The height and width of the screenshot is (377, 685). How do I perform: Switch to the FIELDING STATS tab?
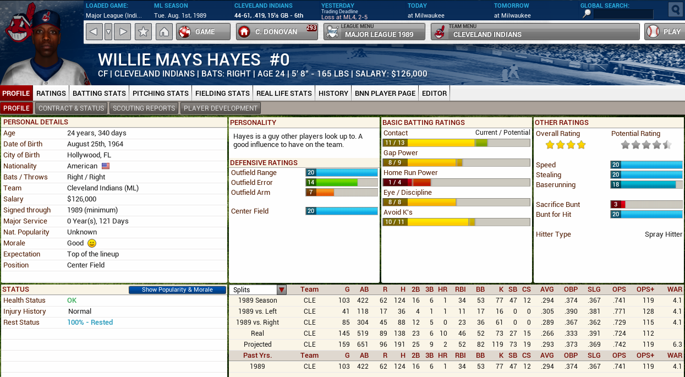pos(223,93)
